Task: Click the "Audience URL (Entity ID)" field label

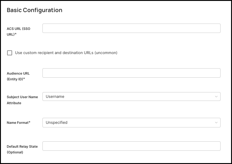Action: 18,76
